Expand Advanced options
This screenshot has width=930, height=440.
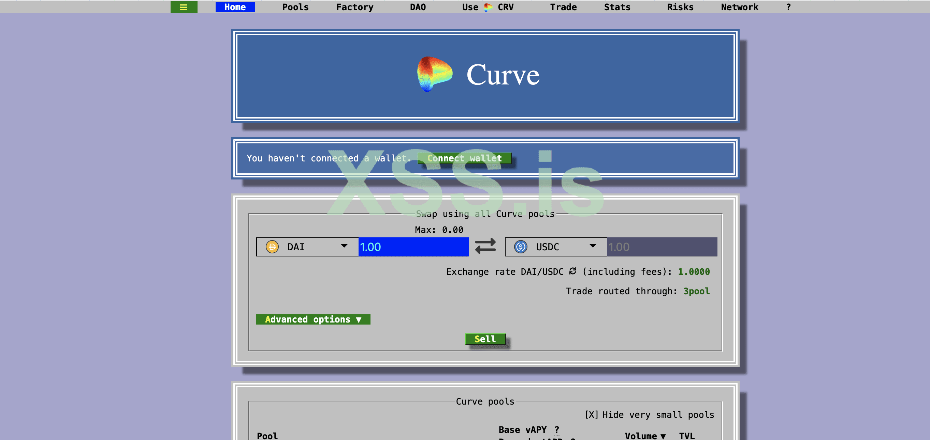313,319
